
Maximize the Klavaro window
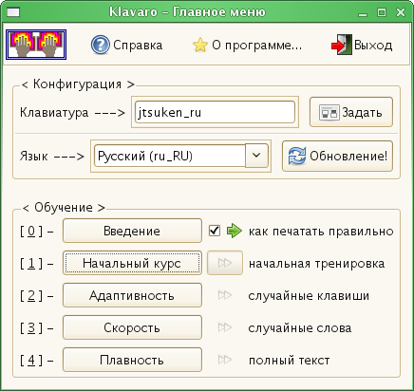pos(382,12)
